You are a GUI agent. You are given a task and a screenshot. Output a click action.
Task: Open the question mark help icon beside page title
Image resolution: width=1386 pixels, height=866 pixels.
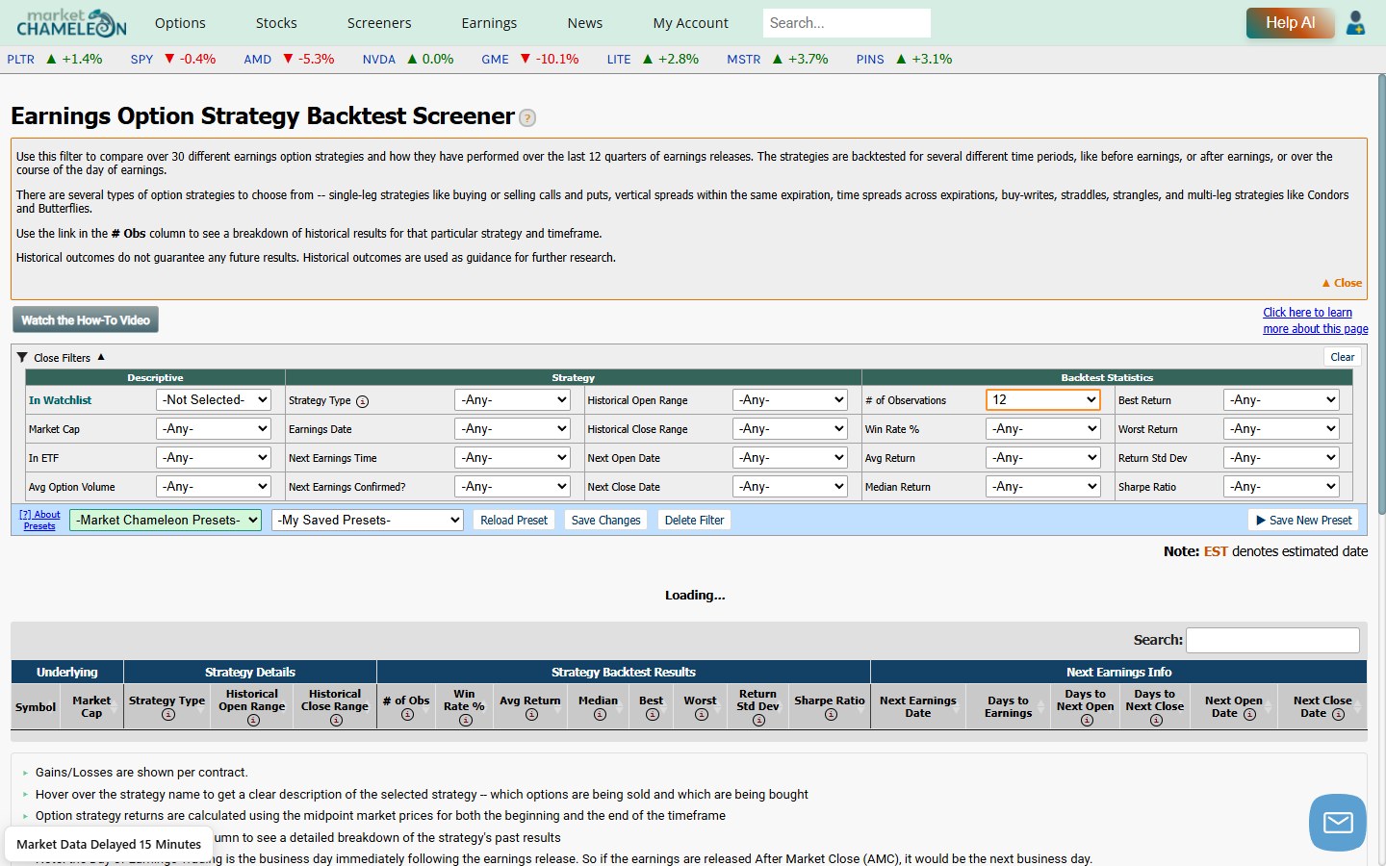tap(527, 118)
